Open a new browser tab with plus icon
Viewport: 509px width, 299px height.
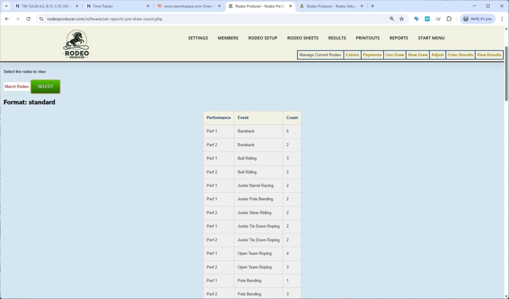373,6
